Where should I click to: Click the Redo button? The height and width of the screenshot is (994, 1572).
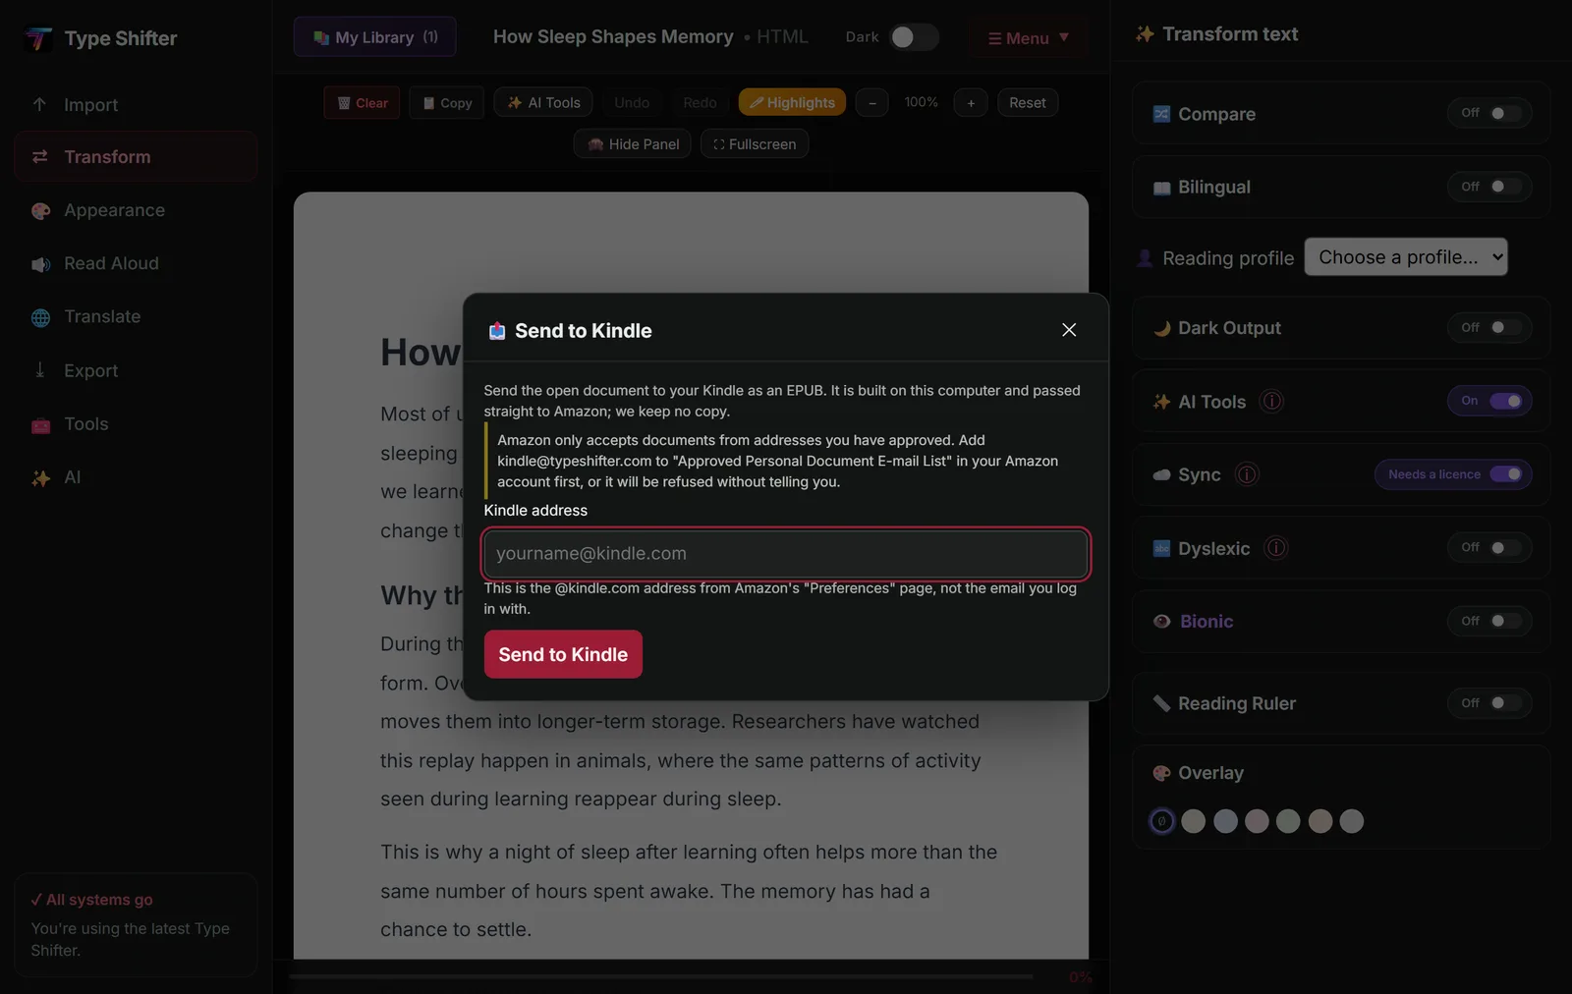click(700, 103)
